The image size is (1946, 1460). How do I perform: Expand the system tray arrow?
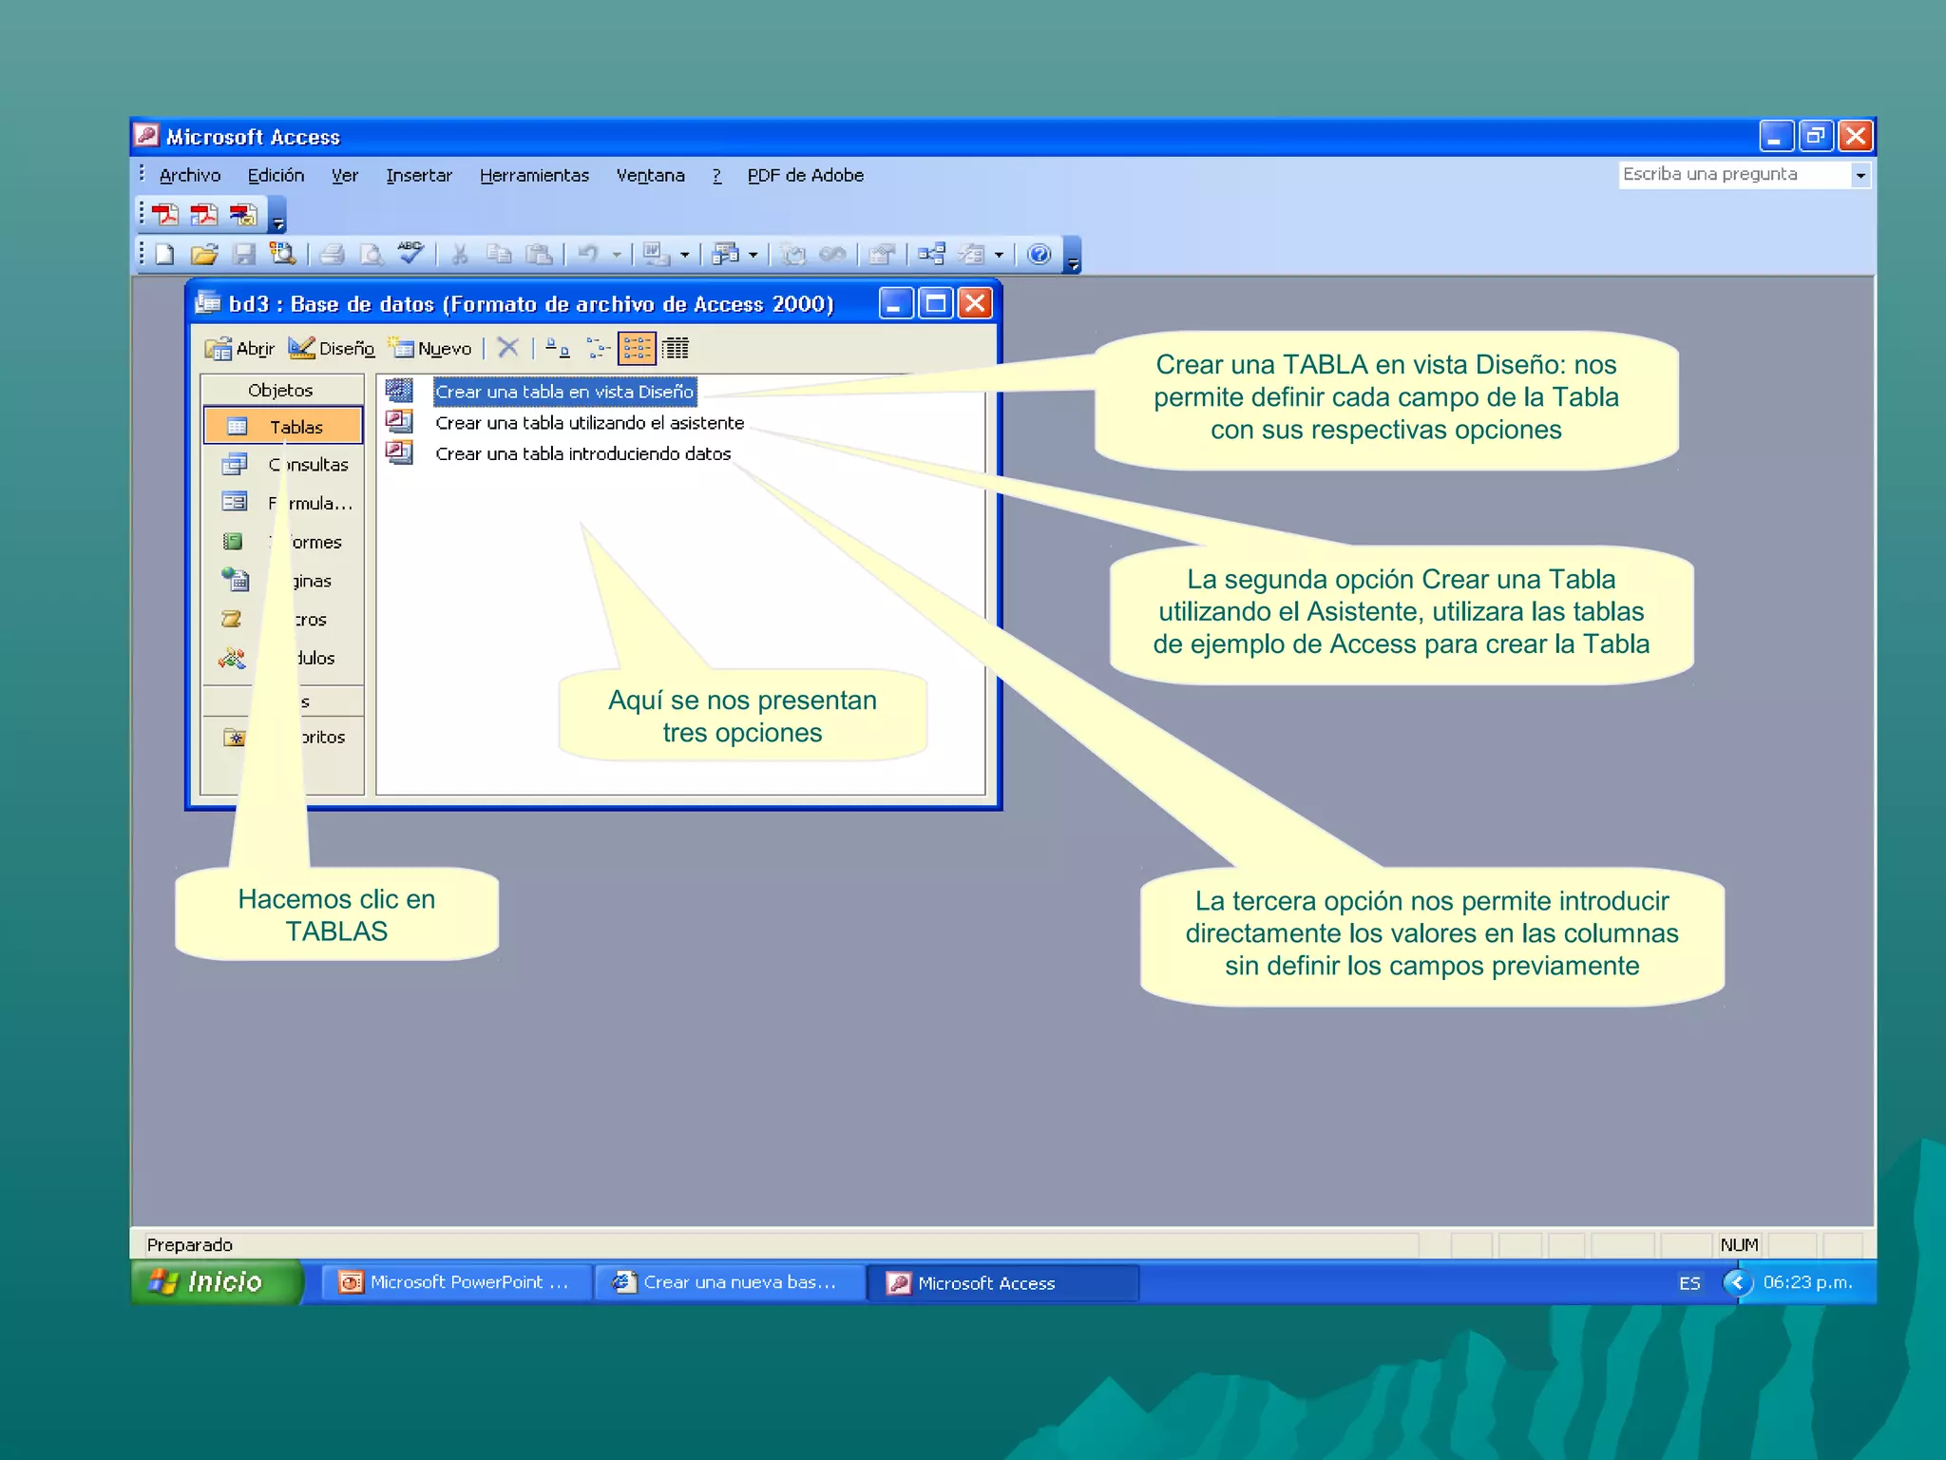1738,1282
